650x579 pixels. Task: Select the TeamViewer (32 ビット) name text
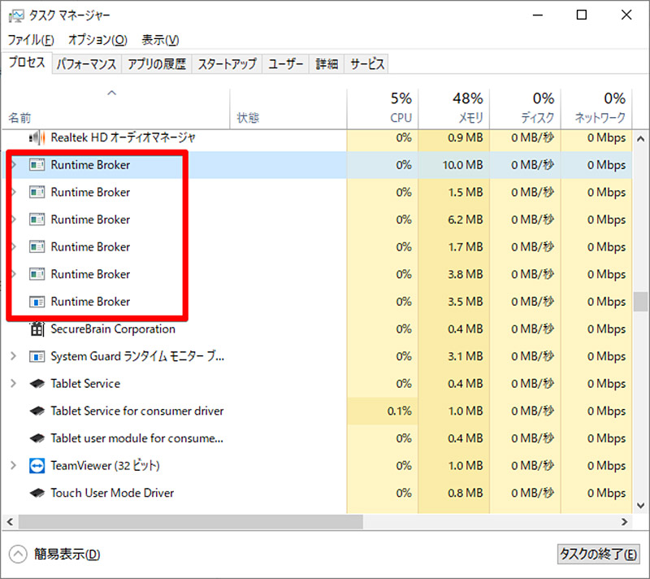[x=106, y=466]
